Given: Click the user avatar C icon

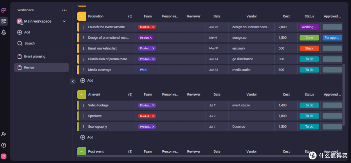Looking at the screenshot, I should tap(4, 156).
